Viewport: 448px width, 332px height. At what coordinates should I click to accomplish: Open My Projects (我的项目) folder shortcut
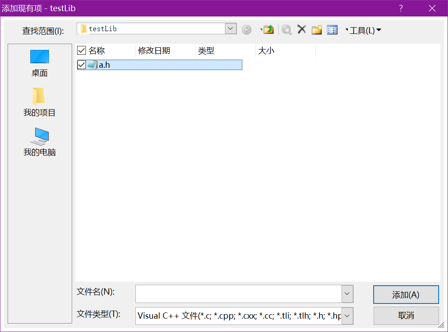40,102
